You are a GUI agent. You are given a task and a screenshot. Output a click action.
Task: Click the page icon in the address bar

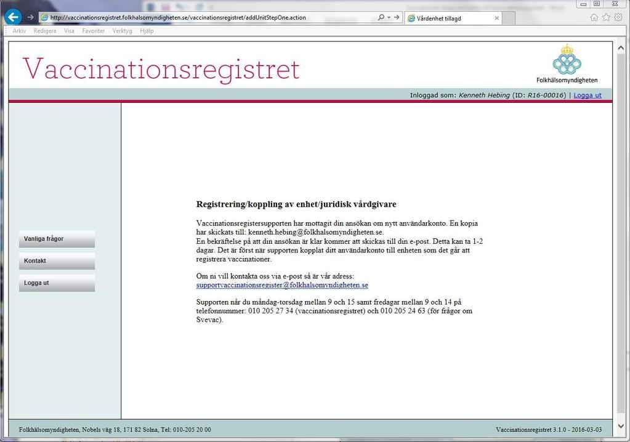[x=44, y=18]
